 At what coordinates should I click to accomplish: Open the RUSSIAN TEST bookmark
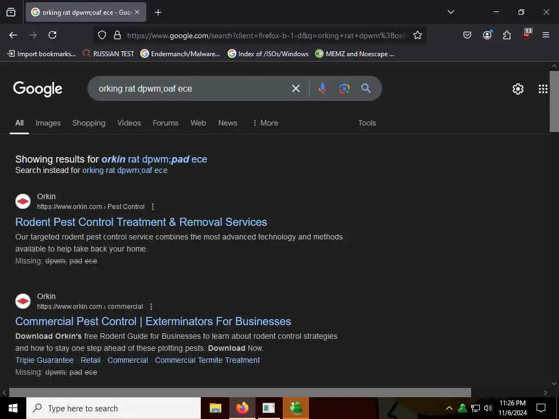pos(109,54)
